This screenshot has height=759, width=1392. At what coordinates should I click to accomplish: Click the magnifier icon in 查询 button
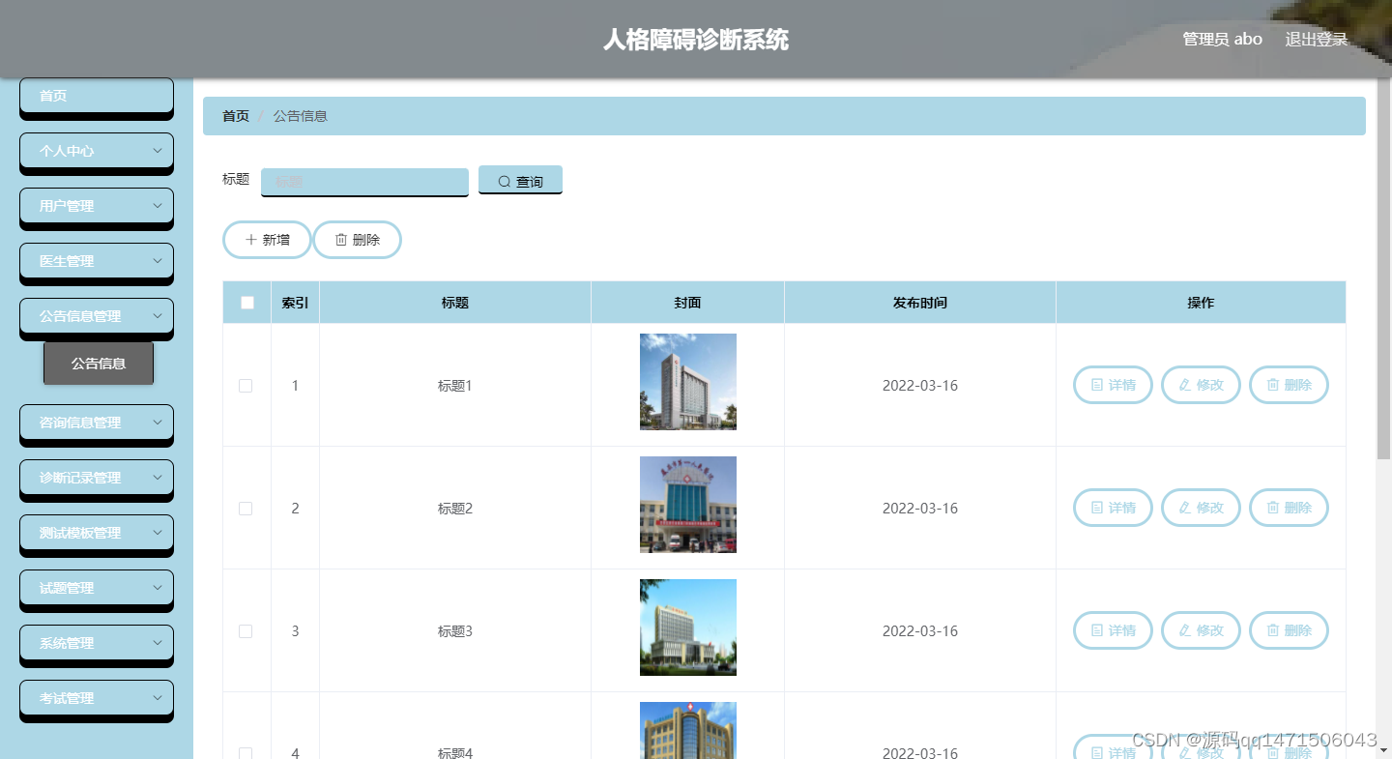(x=504, y=182)
